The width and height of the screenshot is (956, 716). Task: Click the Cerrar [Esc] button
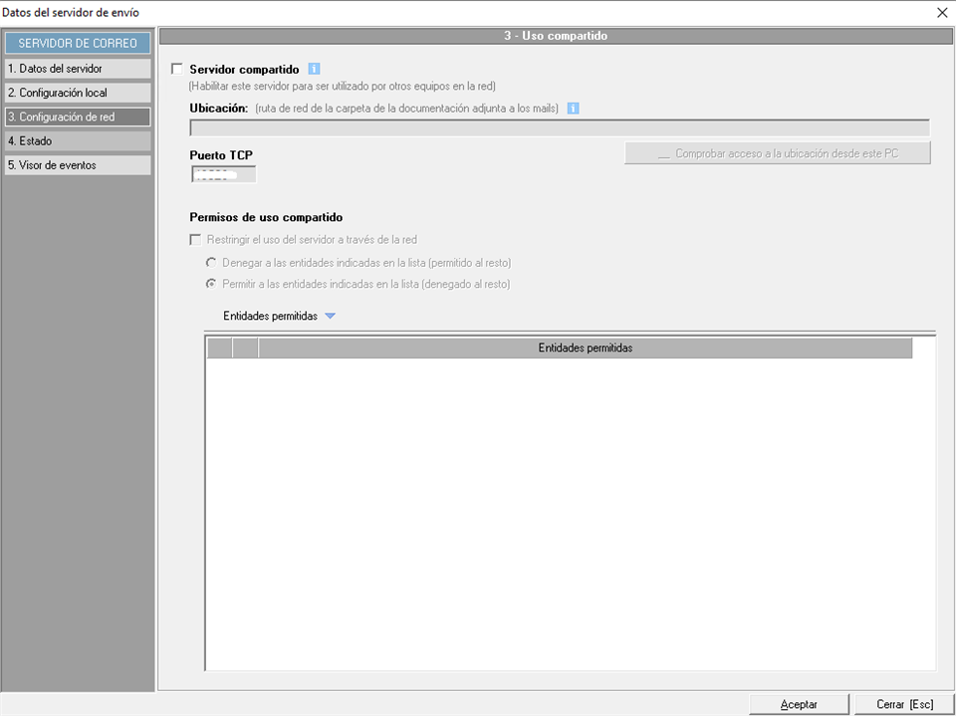click(904, 704)
